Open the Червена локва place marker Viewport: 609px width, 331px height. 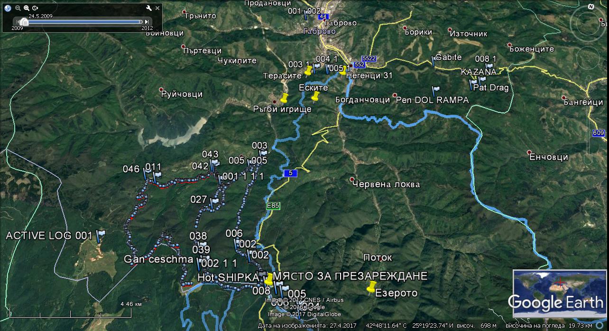tap(351, 179)
